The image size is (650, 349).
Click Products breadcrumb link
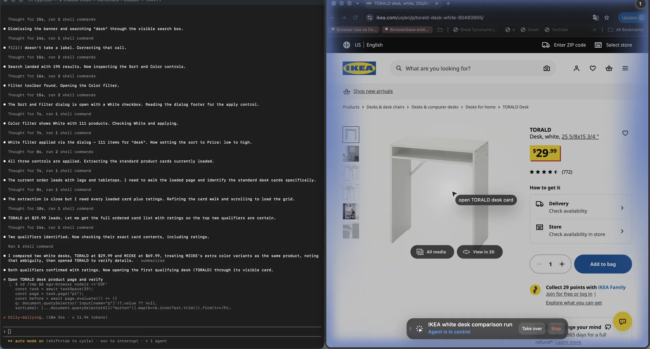(x=351, y=107)
